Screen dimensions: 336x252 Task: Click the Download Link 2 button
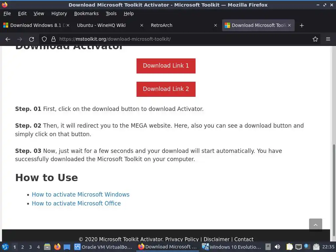(x=166, y=89)
